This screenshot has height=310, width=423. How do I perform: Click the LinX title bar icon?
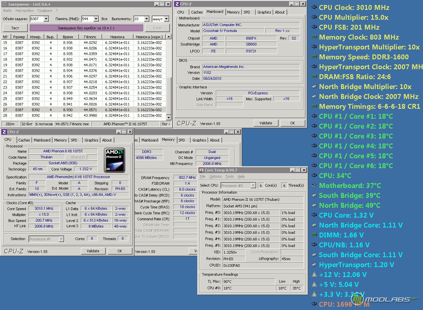pyautogui.click(x=4, y=4)
